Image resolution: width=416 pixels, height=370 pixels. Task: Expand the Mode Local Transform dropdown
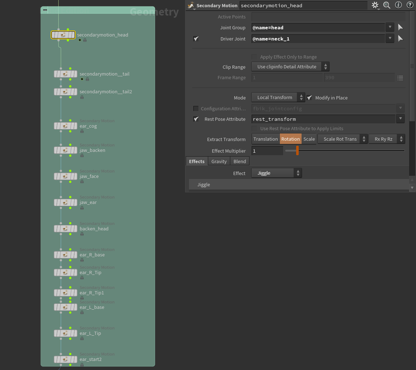click(278, 98)
